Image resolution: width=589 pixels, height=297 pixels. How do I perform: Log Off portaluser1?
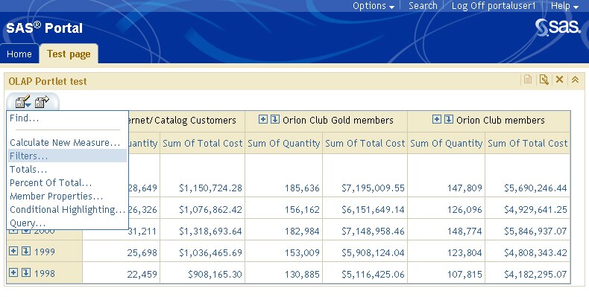click(x=494, y=6)
